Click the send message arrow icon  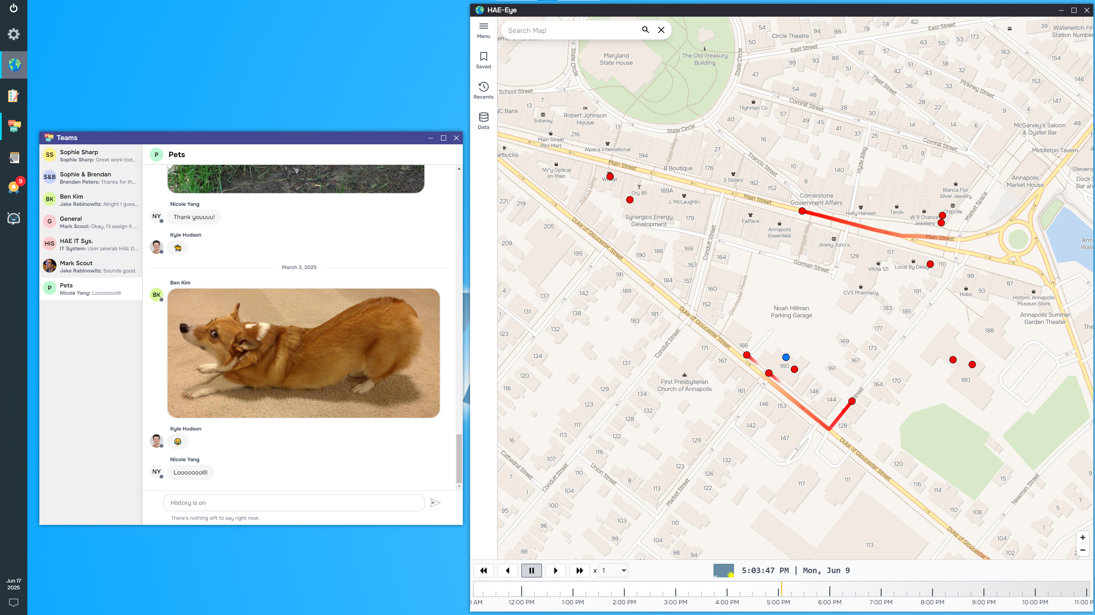pos(435,503)
